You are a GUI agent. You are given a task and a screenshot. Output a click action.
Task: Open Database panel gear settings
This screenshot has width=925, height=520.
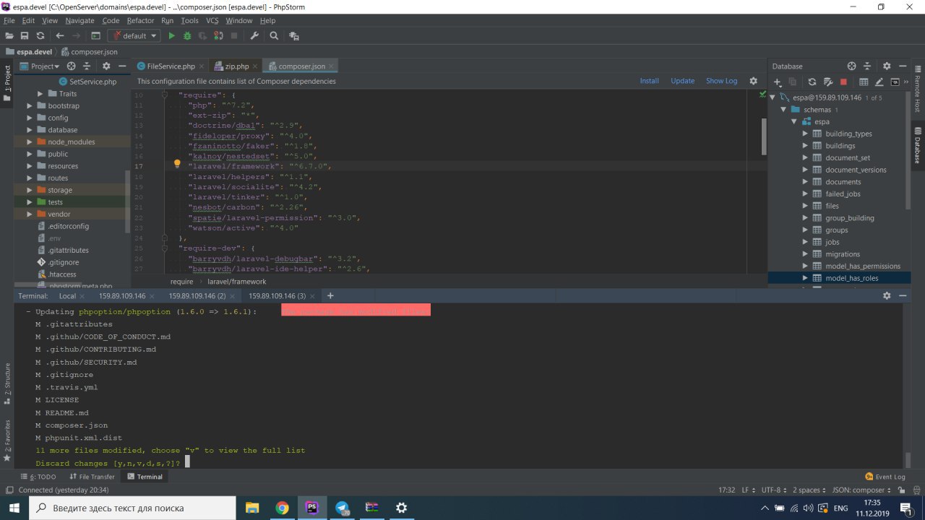pyautogui.click(x=887, y=66)
